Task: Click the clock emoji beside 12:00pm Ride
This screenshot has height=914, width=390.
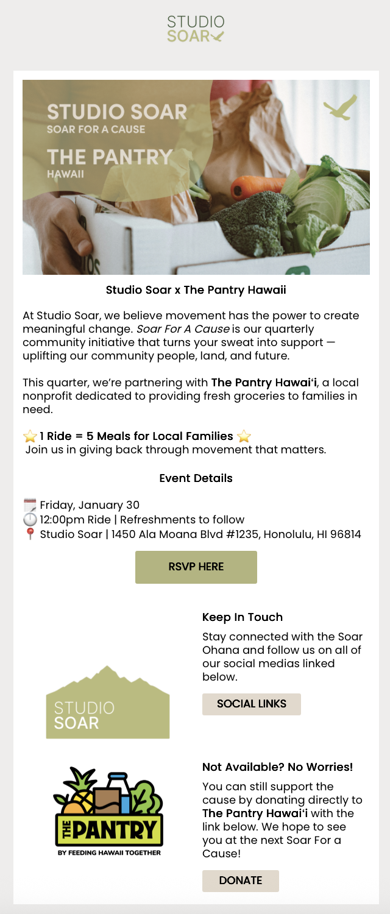Action: point(30,520)
